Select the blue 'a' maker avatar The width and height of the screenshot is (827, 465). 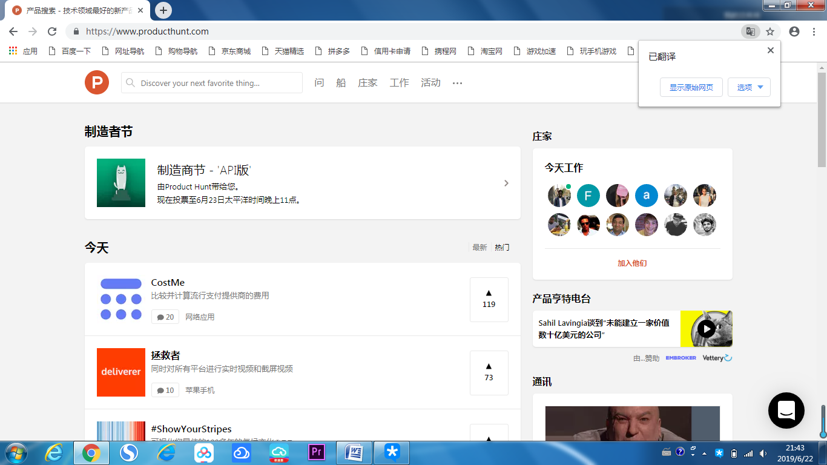click(x=647, y=196)
